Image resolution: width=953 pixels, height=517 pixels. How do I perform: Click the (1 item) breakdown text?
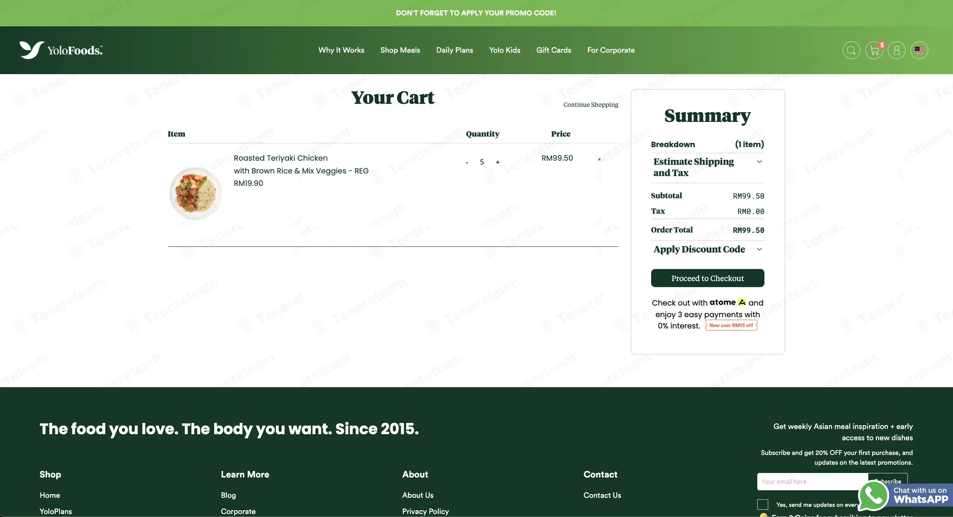749,144
